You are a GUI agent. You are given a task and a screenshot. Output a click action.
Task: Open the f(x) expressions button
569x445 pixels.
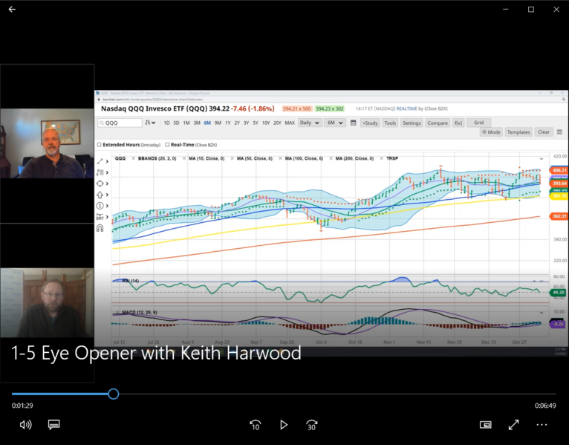pyautogui.click(x=458, y=123)
